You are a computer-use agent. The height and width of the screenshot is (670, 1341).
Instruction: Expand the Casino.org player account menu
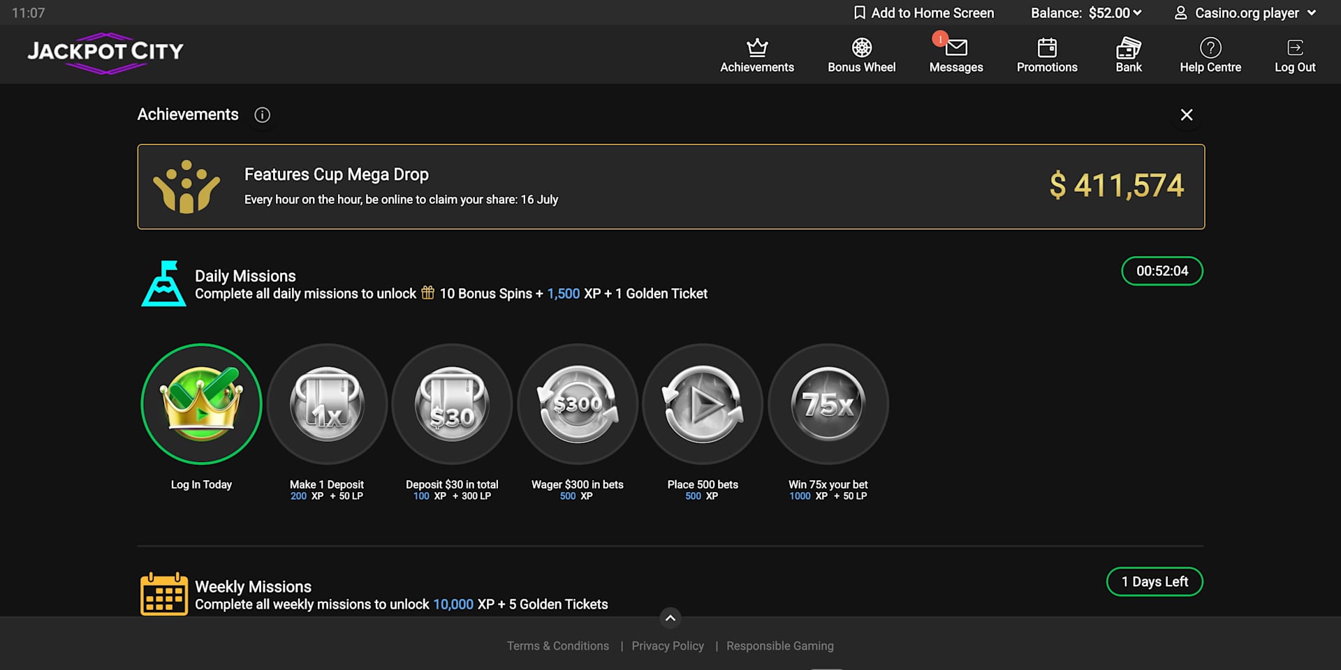tap(1245, 13)
